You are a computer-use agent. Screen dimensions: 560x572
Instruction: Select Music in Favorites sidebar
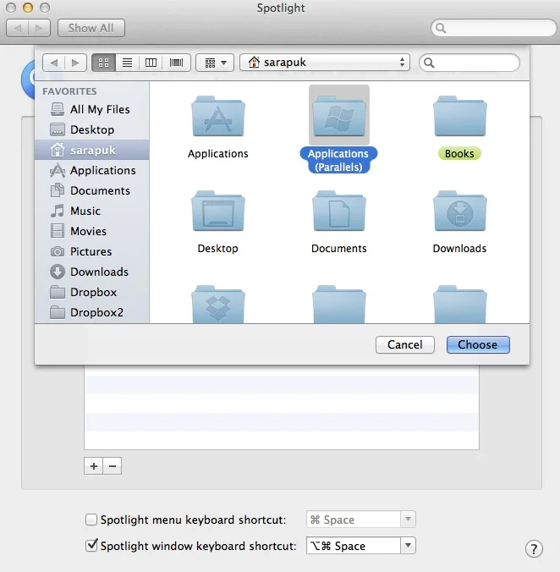(x=92, y=211)
